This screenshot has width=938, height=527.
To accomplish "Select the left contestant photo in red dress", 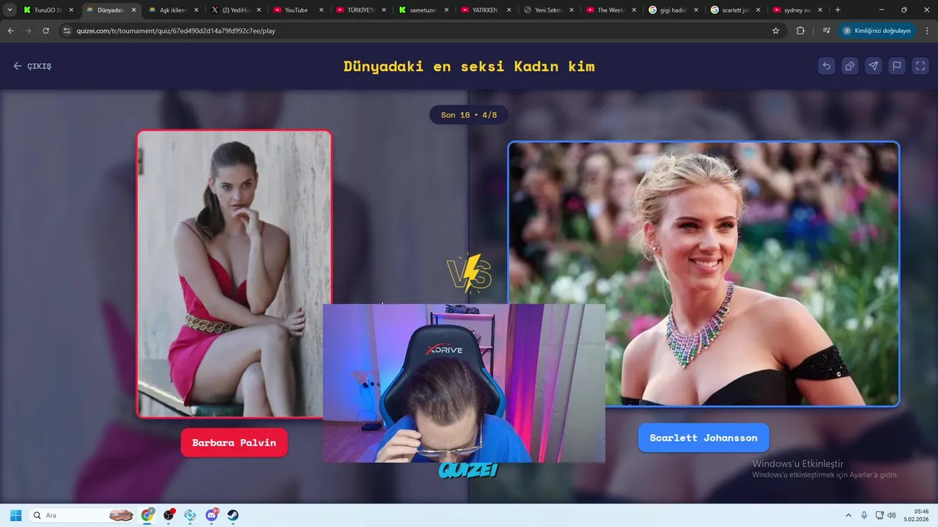I will click(x=234, y=274).
